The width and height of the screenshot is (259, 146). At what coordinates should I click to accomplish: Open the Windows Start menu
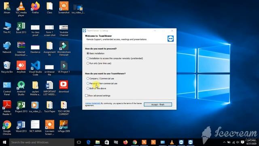point(4,142)
